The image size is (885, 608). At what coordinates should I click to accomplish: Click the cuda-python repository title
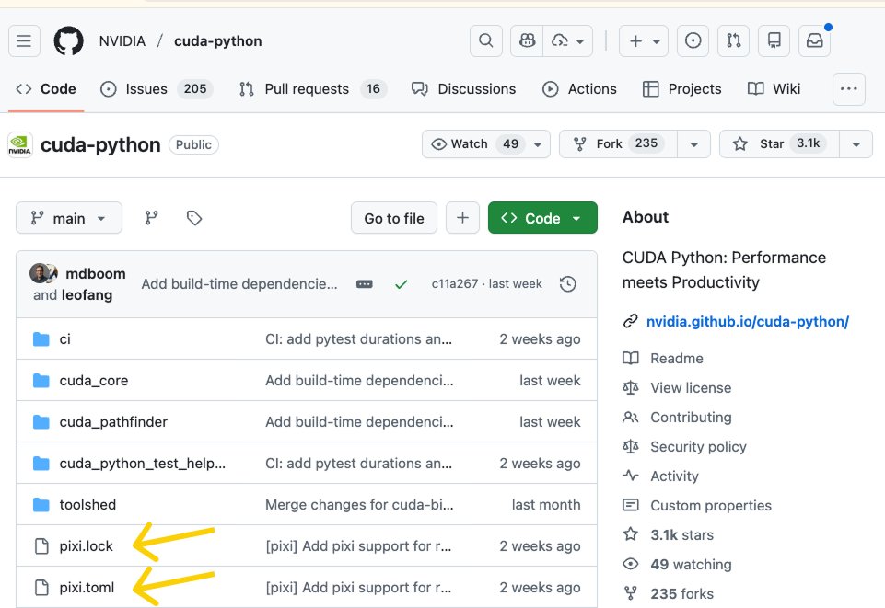click(100, 144)
